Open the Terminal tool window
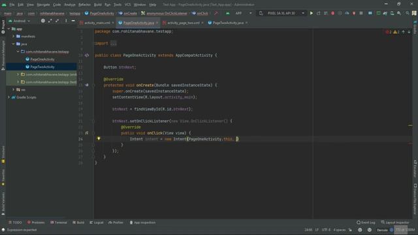This screenshot has height=235, width=418. tap(59, 223)
